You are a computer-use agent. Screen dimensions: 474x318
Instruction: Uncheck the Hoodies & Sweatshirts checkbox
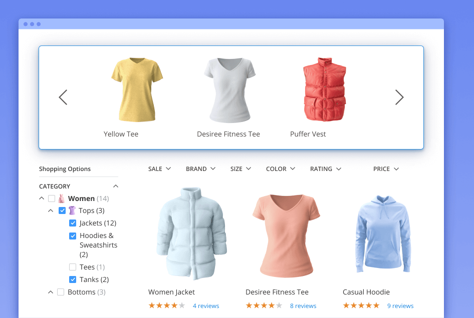pos(73,235)
